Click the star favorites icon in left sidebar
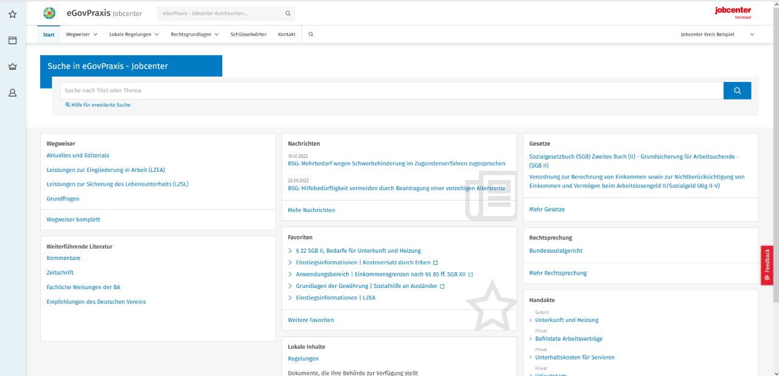 click(x=12, y=14)
